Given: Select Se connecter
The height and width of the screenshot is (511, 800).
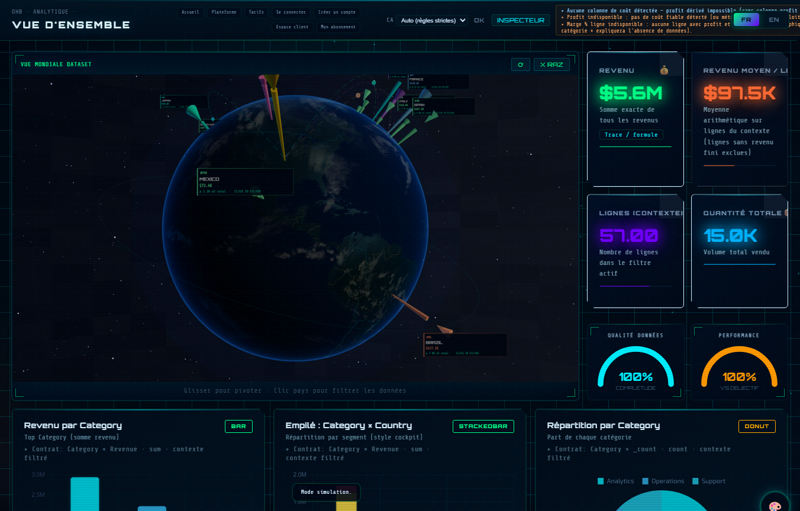Looking at the screenshot, I should (x=291, y=12).
